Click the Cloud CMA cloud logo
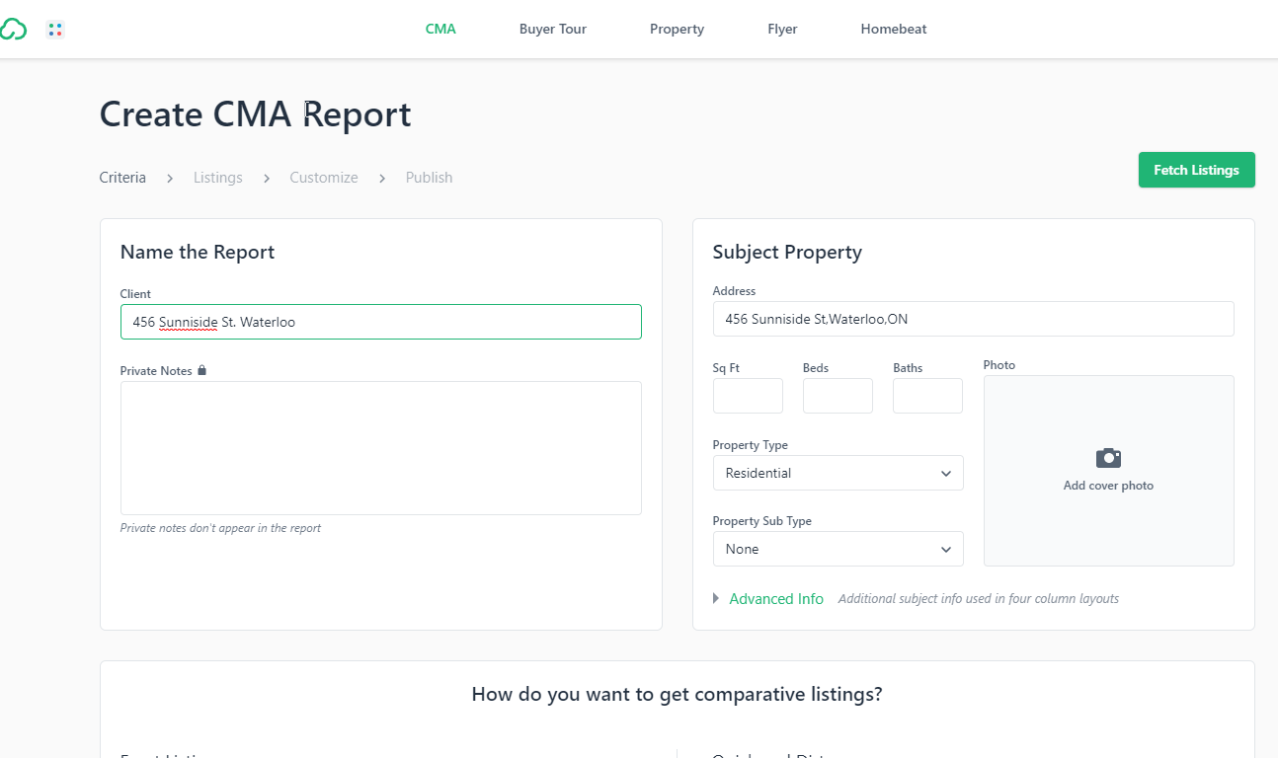1278x758 pixels. 15,29
